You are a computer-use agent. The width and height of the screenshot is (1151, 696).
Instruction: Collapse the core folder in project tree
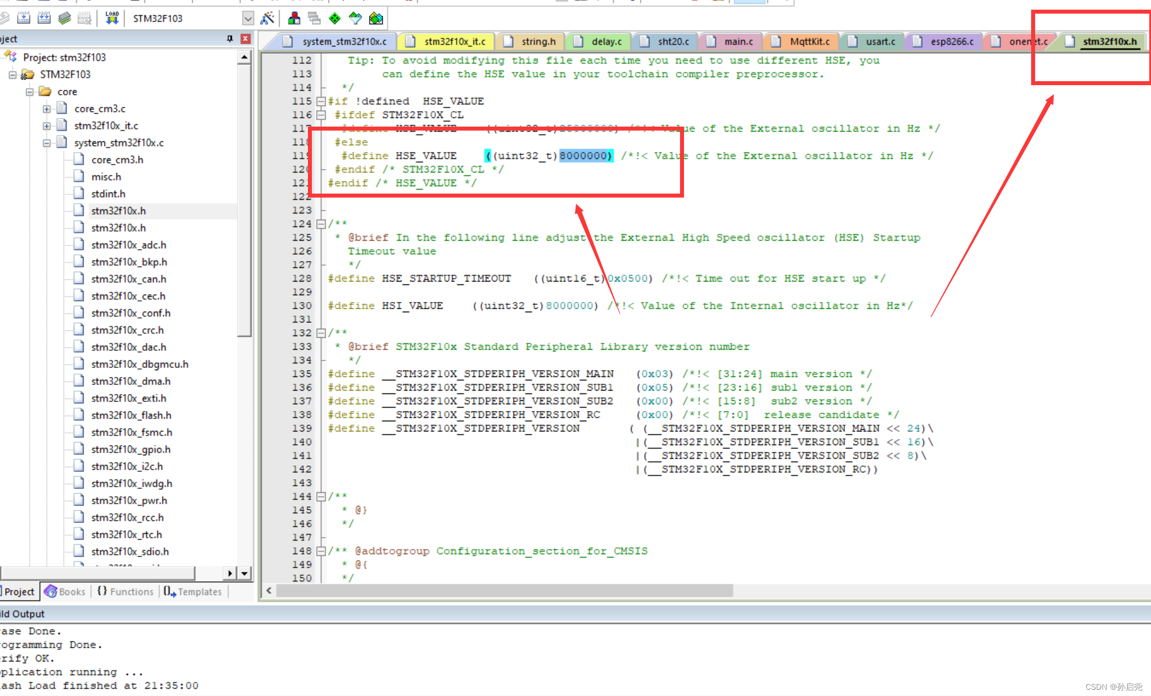(x=30, y=91)
